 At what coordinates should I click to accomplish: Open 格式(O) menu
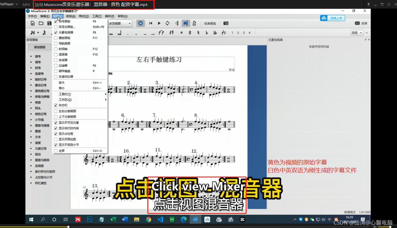(84, 16)
